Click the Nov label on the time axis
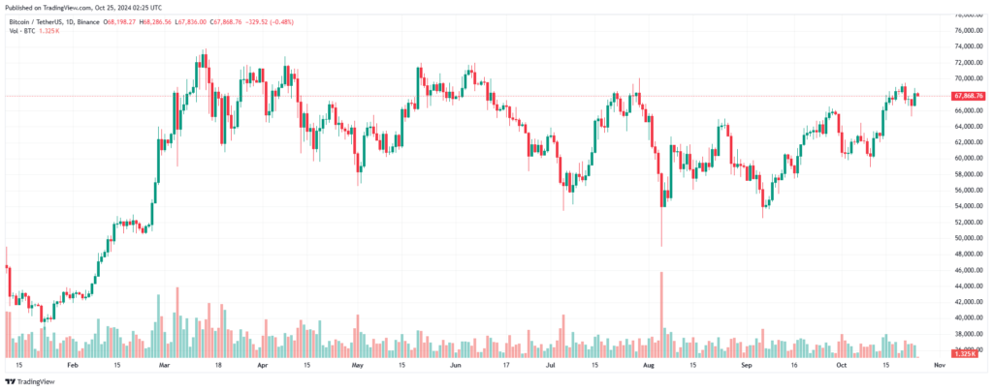 point(939,365)
